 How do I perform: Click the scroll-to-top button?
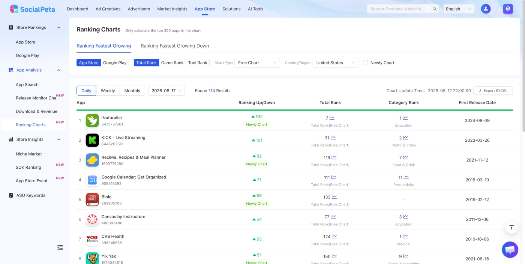click(511, 227)
